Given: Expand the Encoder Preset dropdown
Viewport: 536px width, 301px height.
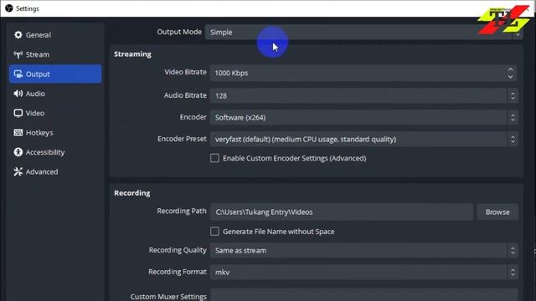Looking at the screenshot, I should coord(364,140).
